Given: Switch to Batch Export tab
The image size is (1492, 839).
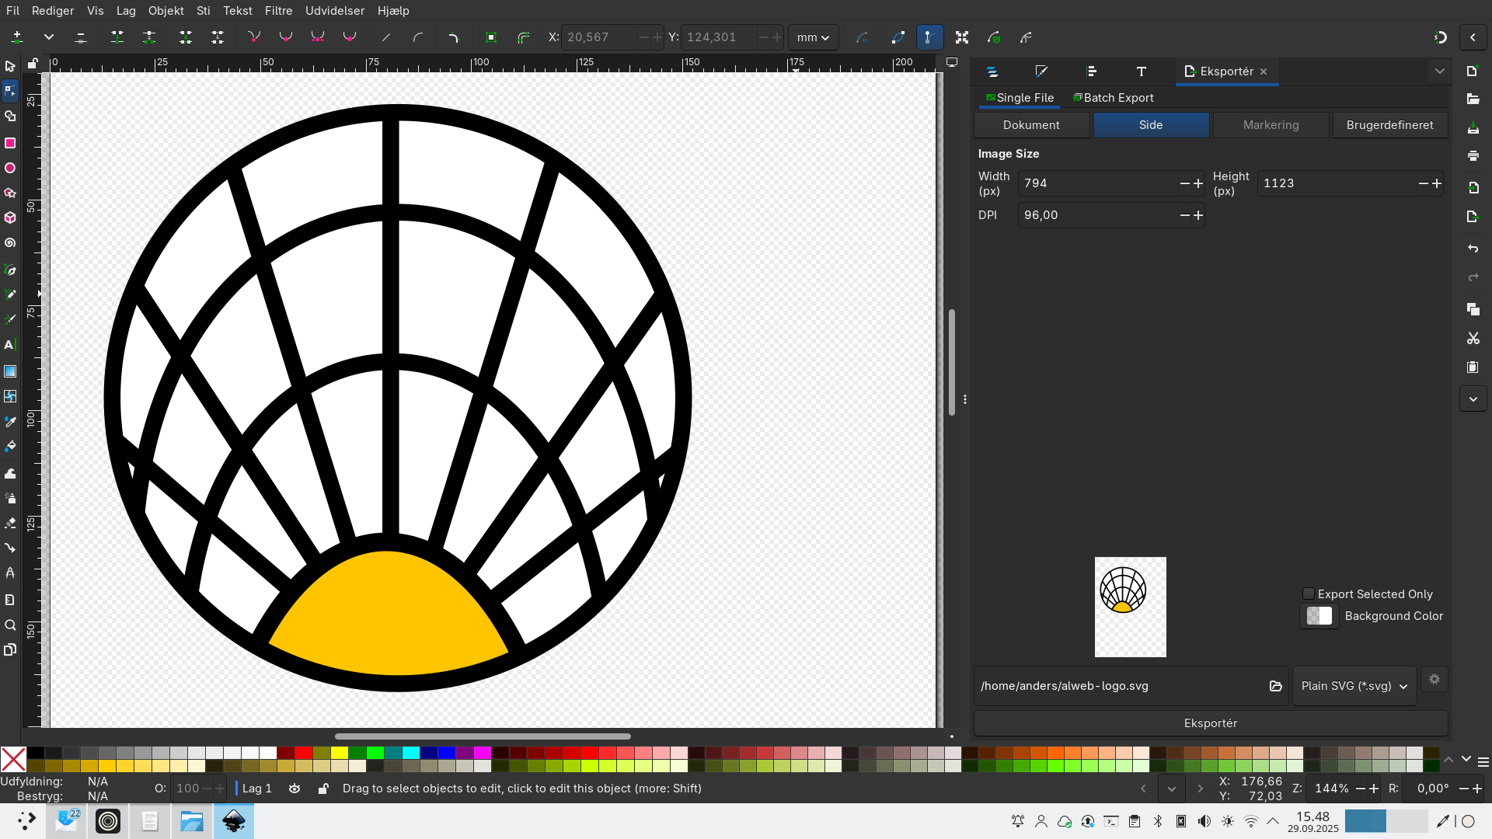Looking at the screenshot, I should coord(1113,98).
